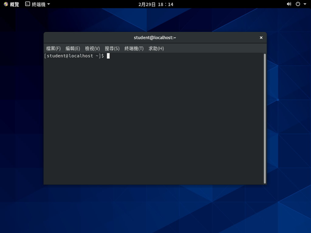Open the 搜尋(S) menu
The height and width of the screenshot is (233, 311).
click(112, 48)
